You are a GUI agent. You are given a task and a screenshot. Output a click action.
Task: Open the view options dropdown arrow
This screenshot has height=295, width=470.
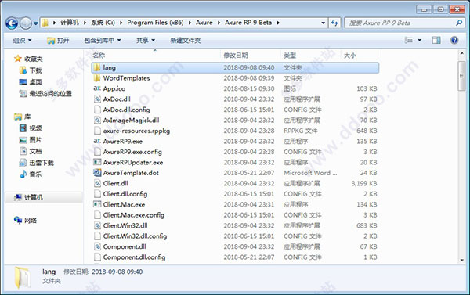pos(420,40)
